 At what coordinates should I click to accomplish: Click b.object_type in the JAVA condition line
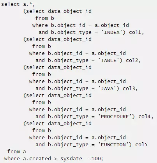(x=68, y=89)
